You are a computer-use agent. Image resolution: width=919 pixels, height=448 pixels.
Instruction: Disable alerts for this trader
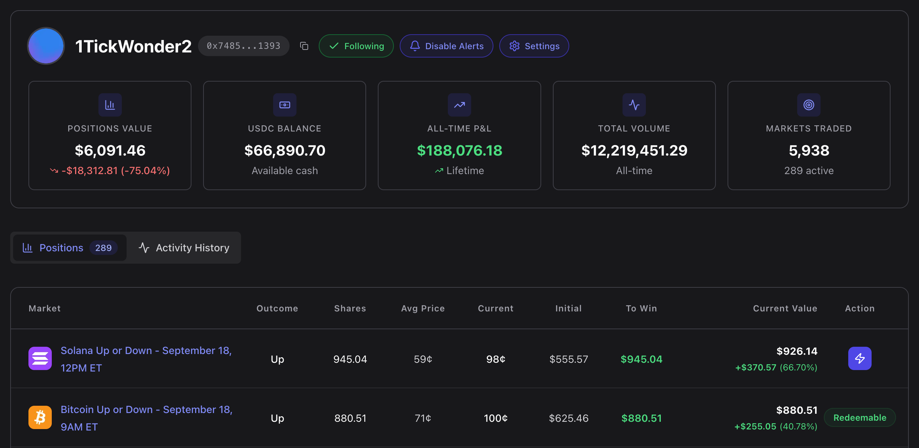click(x=446, y=46)
